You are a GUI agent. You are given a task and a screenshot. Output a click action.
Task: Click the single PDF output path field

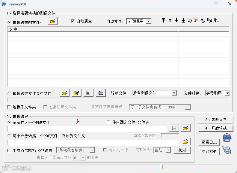(87, 129)
